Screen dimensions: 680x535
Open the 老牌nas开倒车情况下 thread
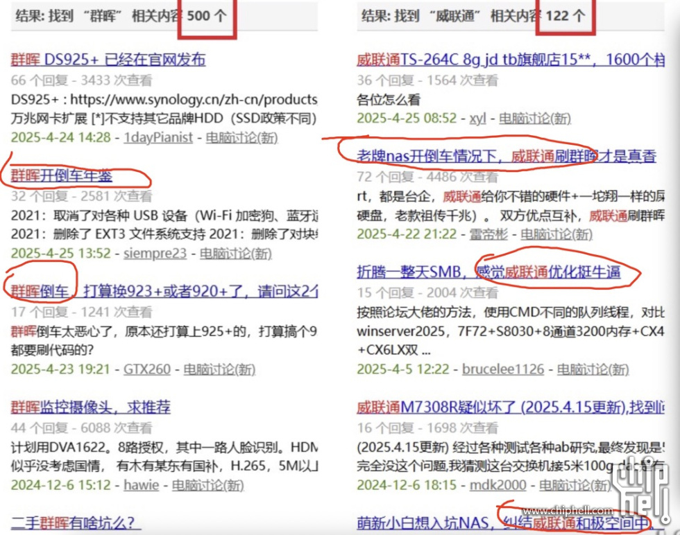[507, 156]
